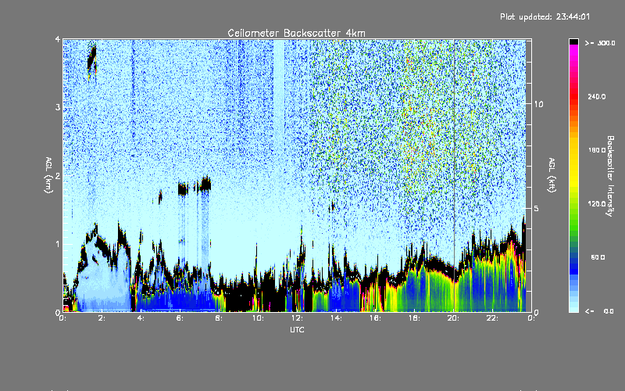The height and width of the screenshot is (391, 625).
Task: Click the 'Ceilometer Backscatter 4km' plot title
Action: point(296,33)
